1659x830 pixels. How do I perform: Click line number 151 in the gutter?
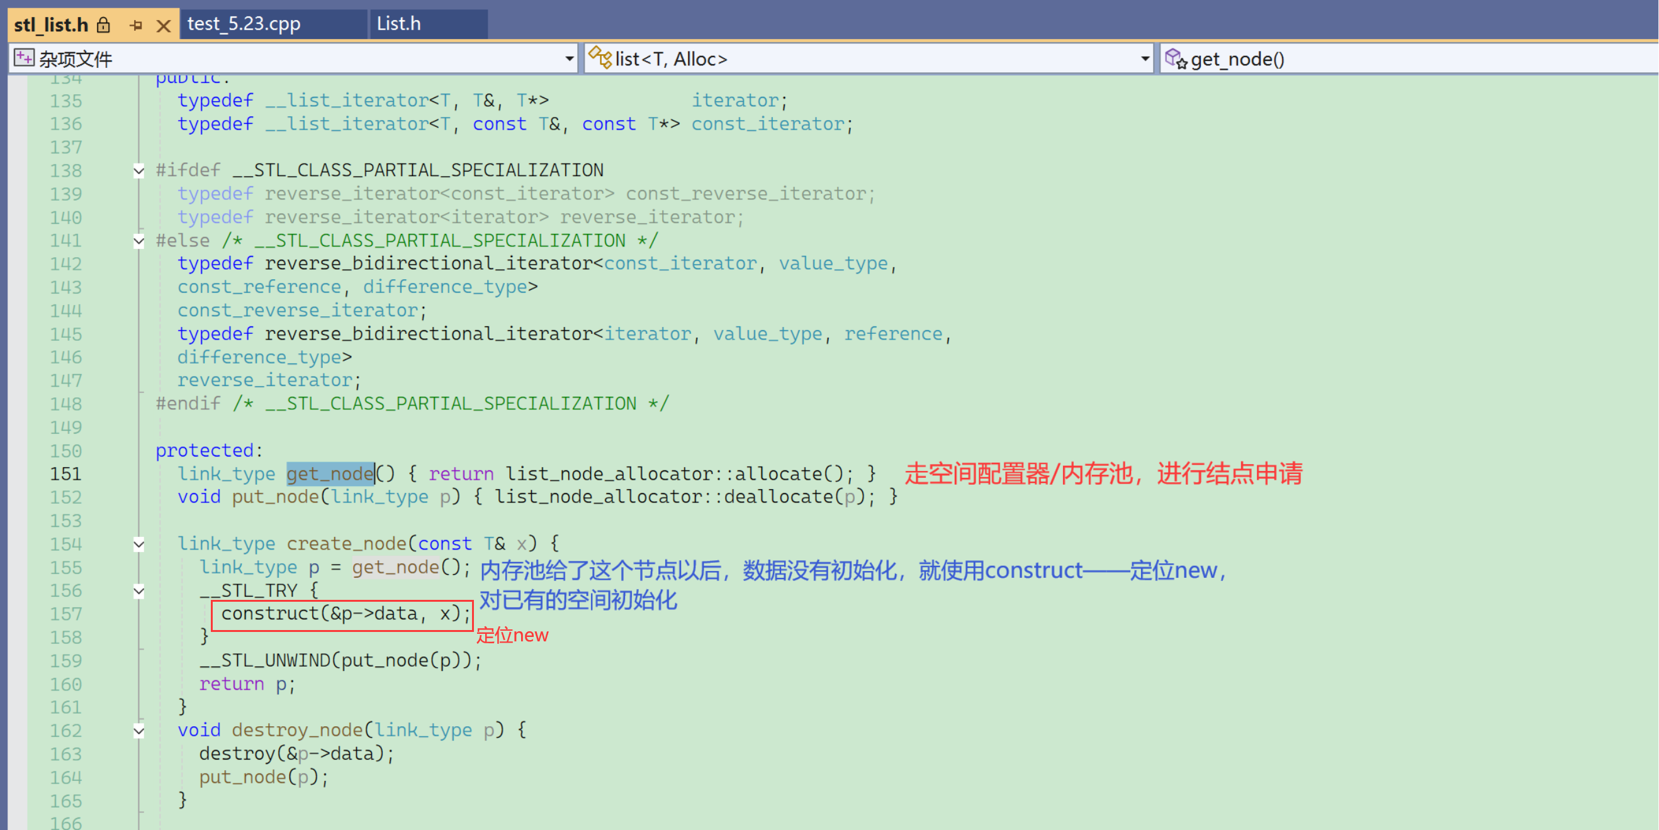pyautogui.click(x=65, y=474)
